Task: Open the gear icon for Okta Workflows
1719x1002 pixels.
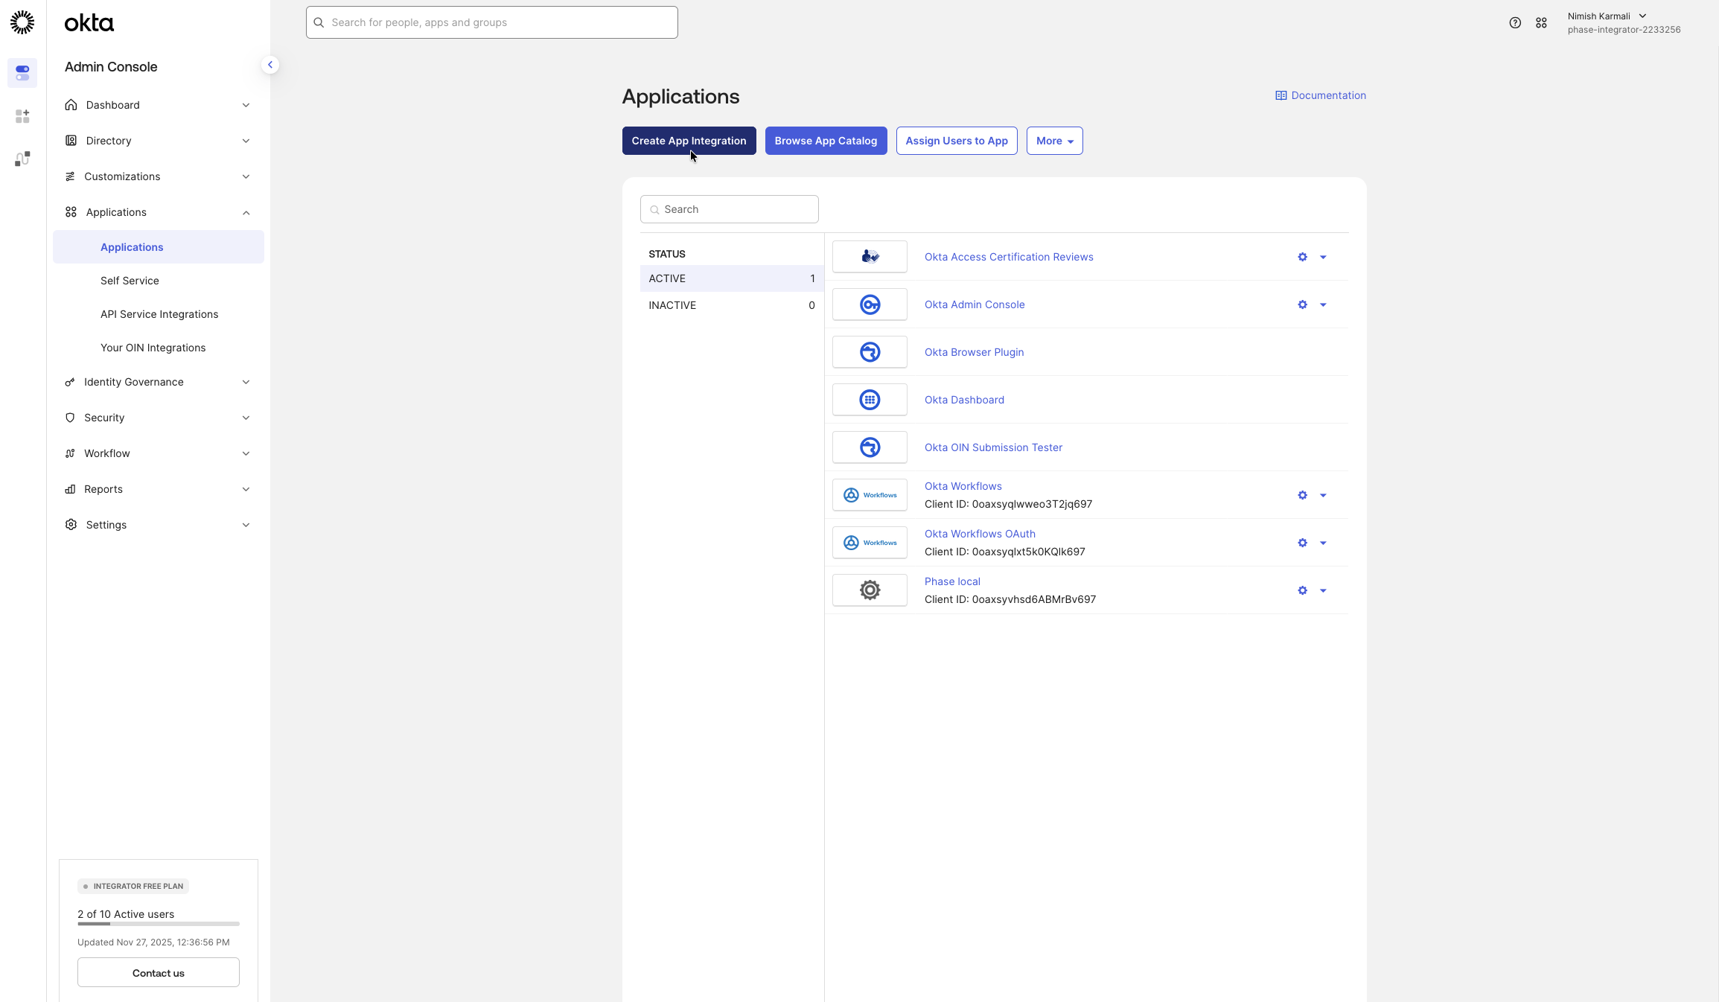Action: click(x=1301, y=495)
